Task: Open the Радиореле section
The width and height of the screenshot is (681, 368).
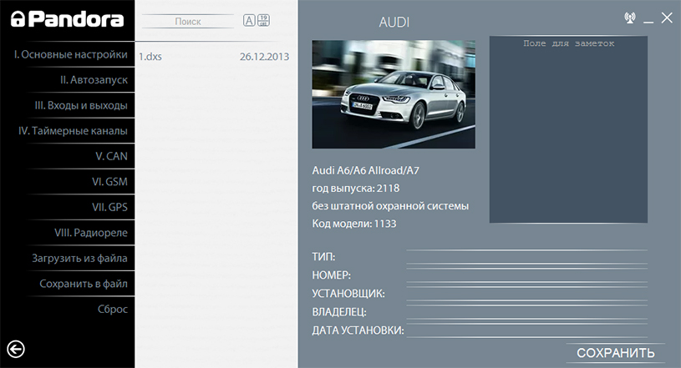Action: coord(91,233)
